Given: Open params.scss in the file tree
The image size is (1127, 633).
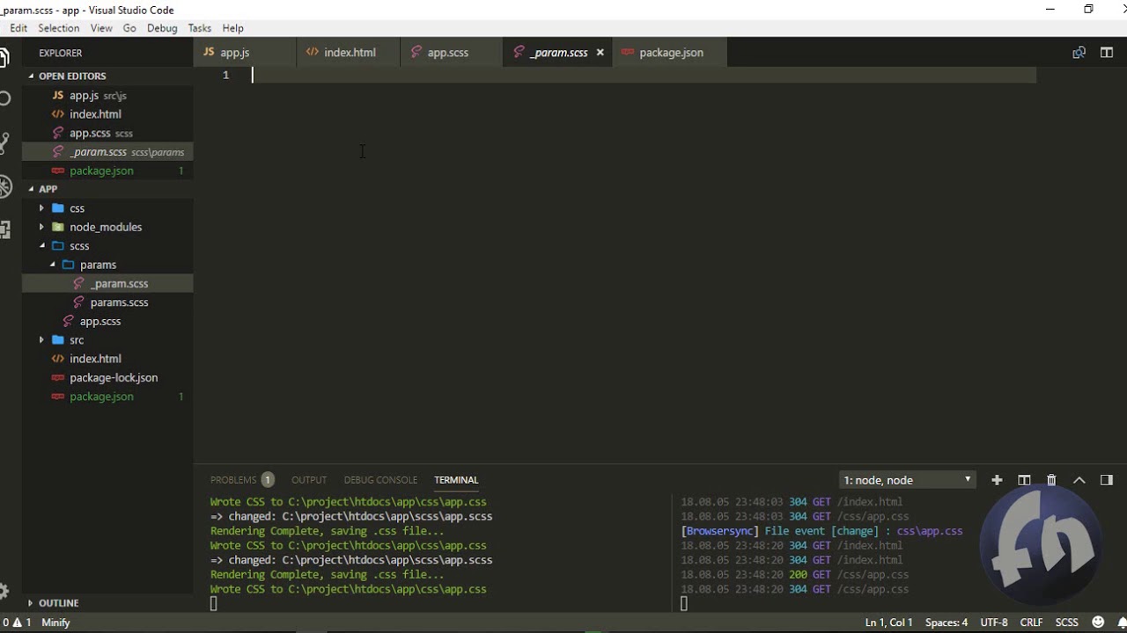Looking at the screenshot, I should coord(107,302).
